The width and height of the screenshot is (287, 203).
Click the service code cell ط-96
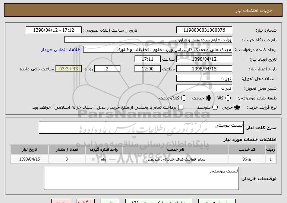tap(247, 159)
